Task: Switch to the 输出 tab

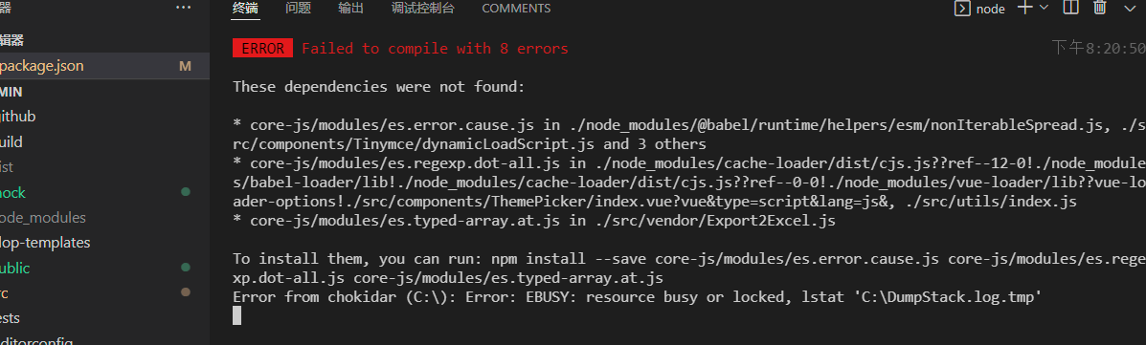Action: [x=350, y=9]
